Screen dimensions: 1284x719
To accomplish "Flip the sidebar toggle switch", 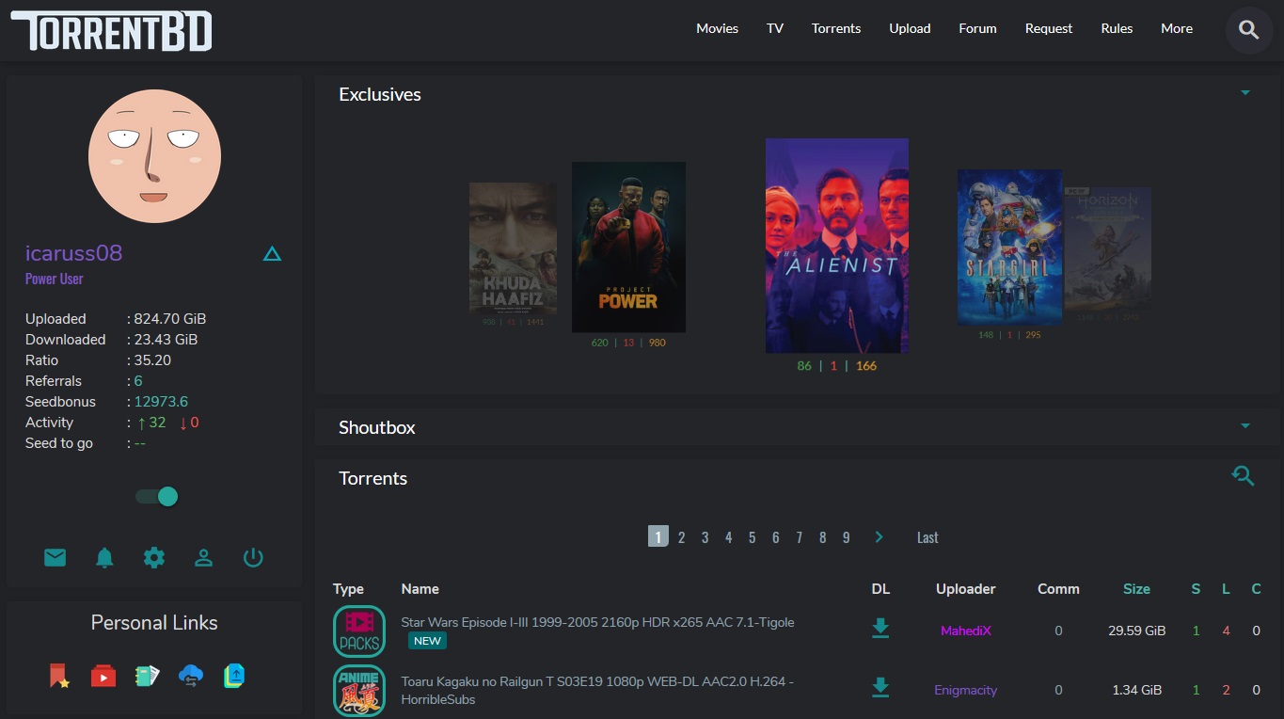I will click(155, 496).
